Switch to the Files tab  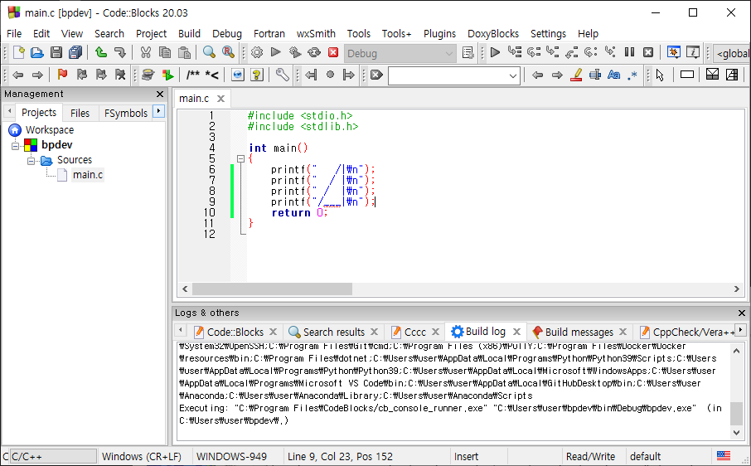(x=80, y=113)
